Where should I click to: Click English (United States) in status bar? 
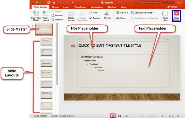click(x=63, y=116)
